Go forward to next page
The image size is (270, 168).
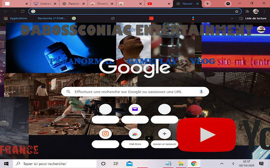coord(14,11)
